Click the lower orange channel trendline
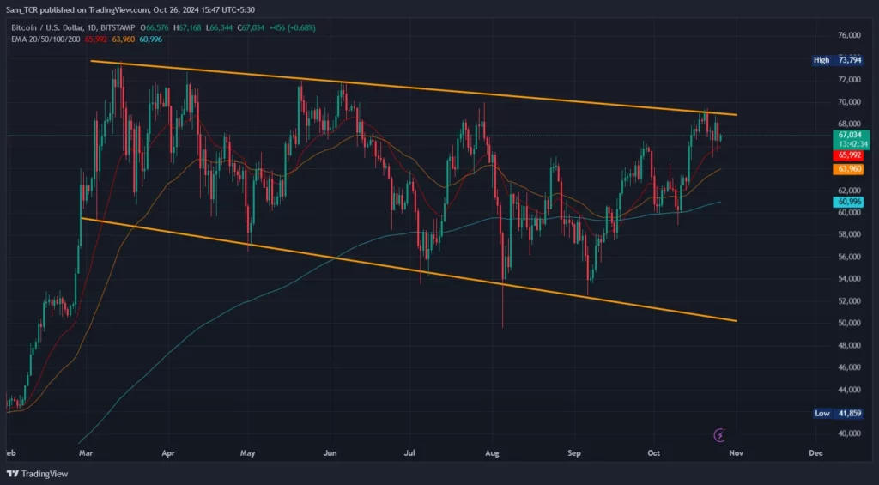879x485 pixels. pos(409,270)
